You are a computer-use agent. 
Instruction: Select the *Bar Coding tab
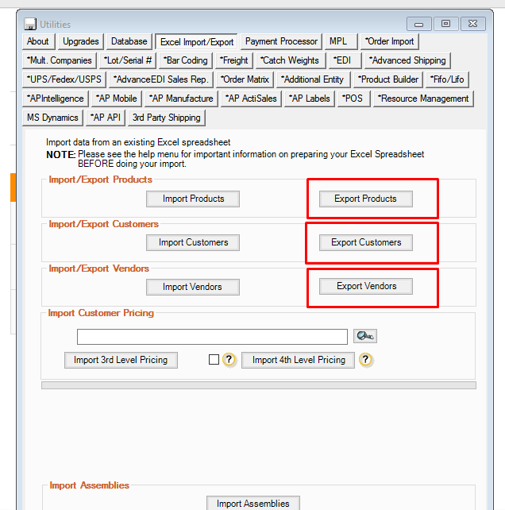click(x=185, y=60)
